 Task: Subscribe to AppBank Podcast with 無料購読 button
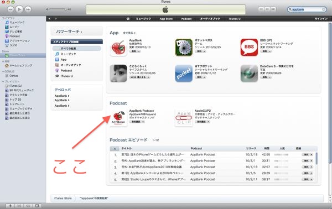136,122
